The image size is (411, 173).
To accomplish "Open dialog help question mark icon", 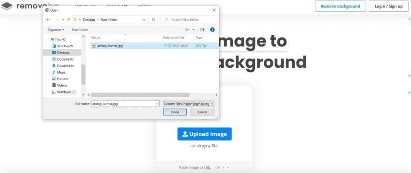I will (212, 30).
